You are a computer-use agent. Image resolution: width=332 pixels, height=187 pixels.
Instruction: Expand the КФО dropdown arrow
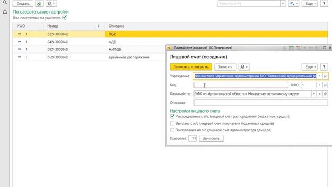coord(320,85)
